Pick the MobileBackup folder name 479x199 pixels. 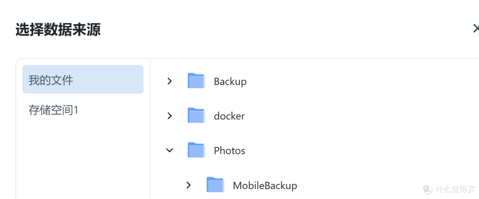click(x=265, y=186)
